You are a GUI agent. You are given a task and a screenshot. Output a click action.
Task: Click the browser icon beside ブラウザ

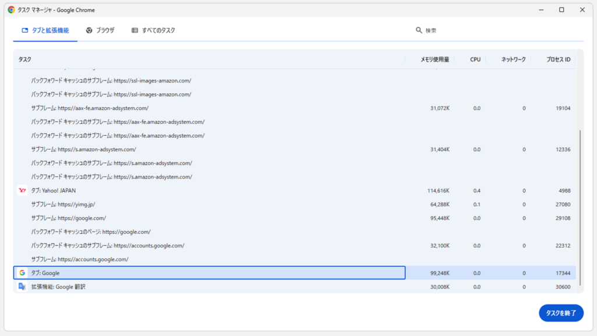89,29
